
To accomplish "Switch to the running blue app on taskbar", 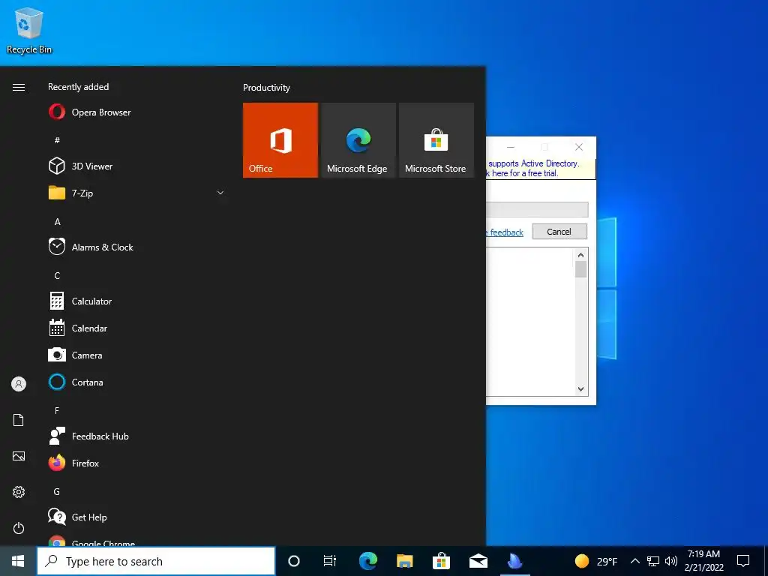I will [x=514, y=561].
